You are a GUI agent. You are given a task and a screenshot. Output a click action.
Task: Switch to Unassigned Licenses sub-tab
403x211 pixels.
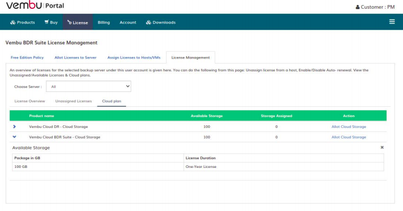[x=73, y=101]
